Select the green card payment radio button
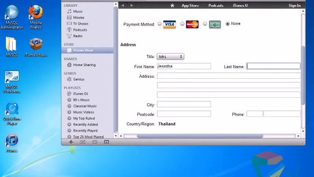 tap(205, 24)
